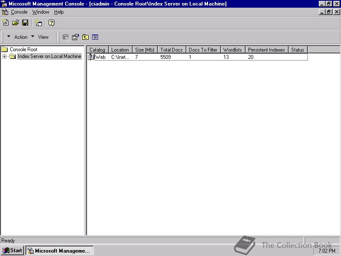Click the 7:02 PM taskbar clock
Image resolution: width=341 pixels, height=256 pixels.
(x=327, y=251)
